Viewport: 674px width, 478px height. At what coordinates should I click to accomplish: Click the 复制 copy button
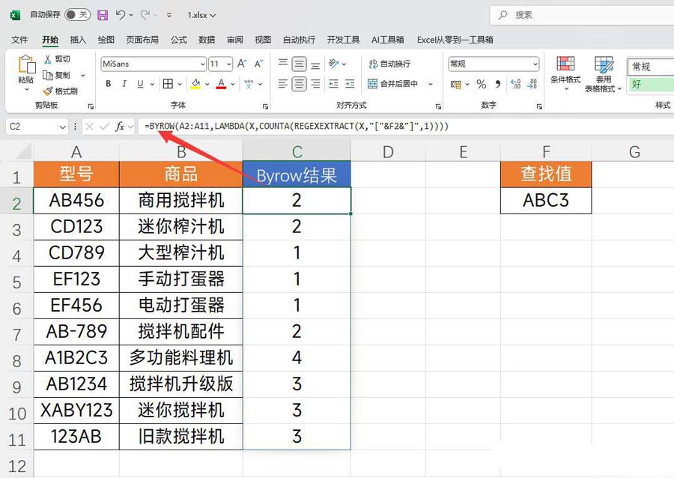tap(57, 75)
